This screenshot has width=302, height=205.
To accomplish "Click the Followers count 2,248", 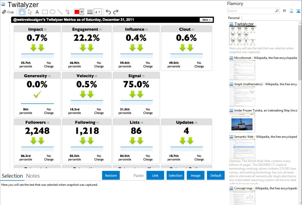I will click(37, 131).
